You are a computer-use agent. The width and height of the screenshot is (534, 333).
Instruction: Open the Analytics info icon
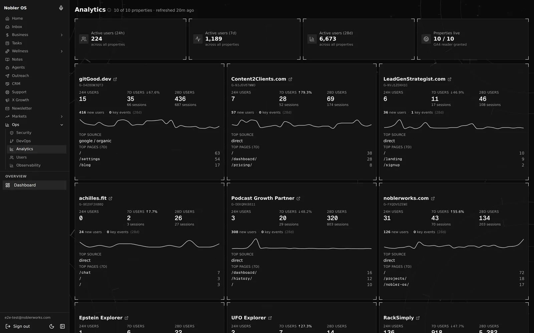(109, 10)
